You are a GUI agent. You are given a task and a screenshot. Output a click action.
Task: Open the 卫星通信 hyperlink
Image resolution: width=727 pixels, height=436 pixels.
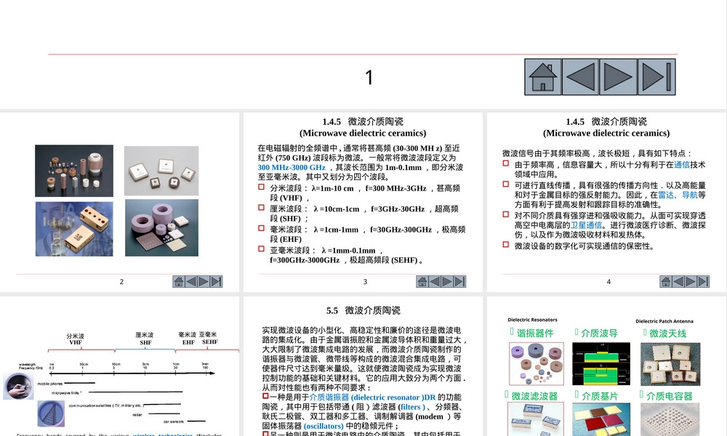[x=586, y=225]
